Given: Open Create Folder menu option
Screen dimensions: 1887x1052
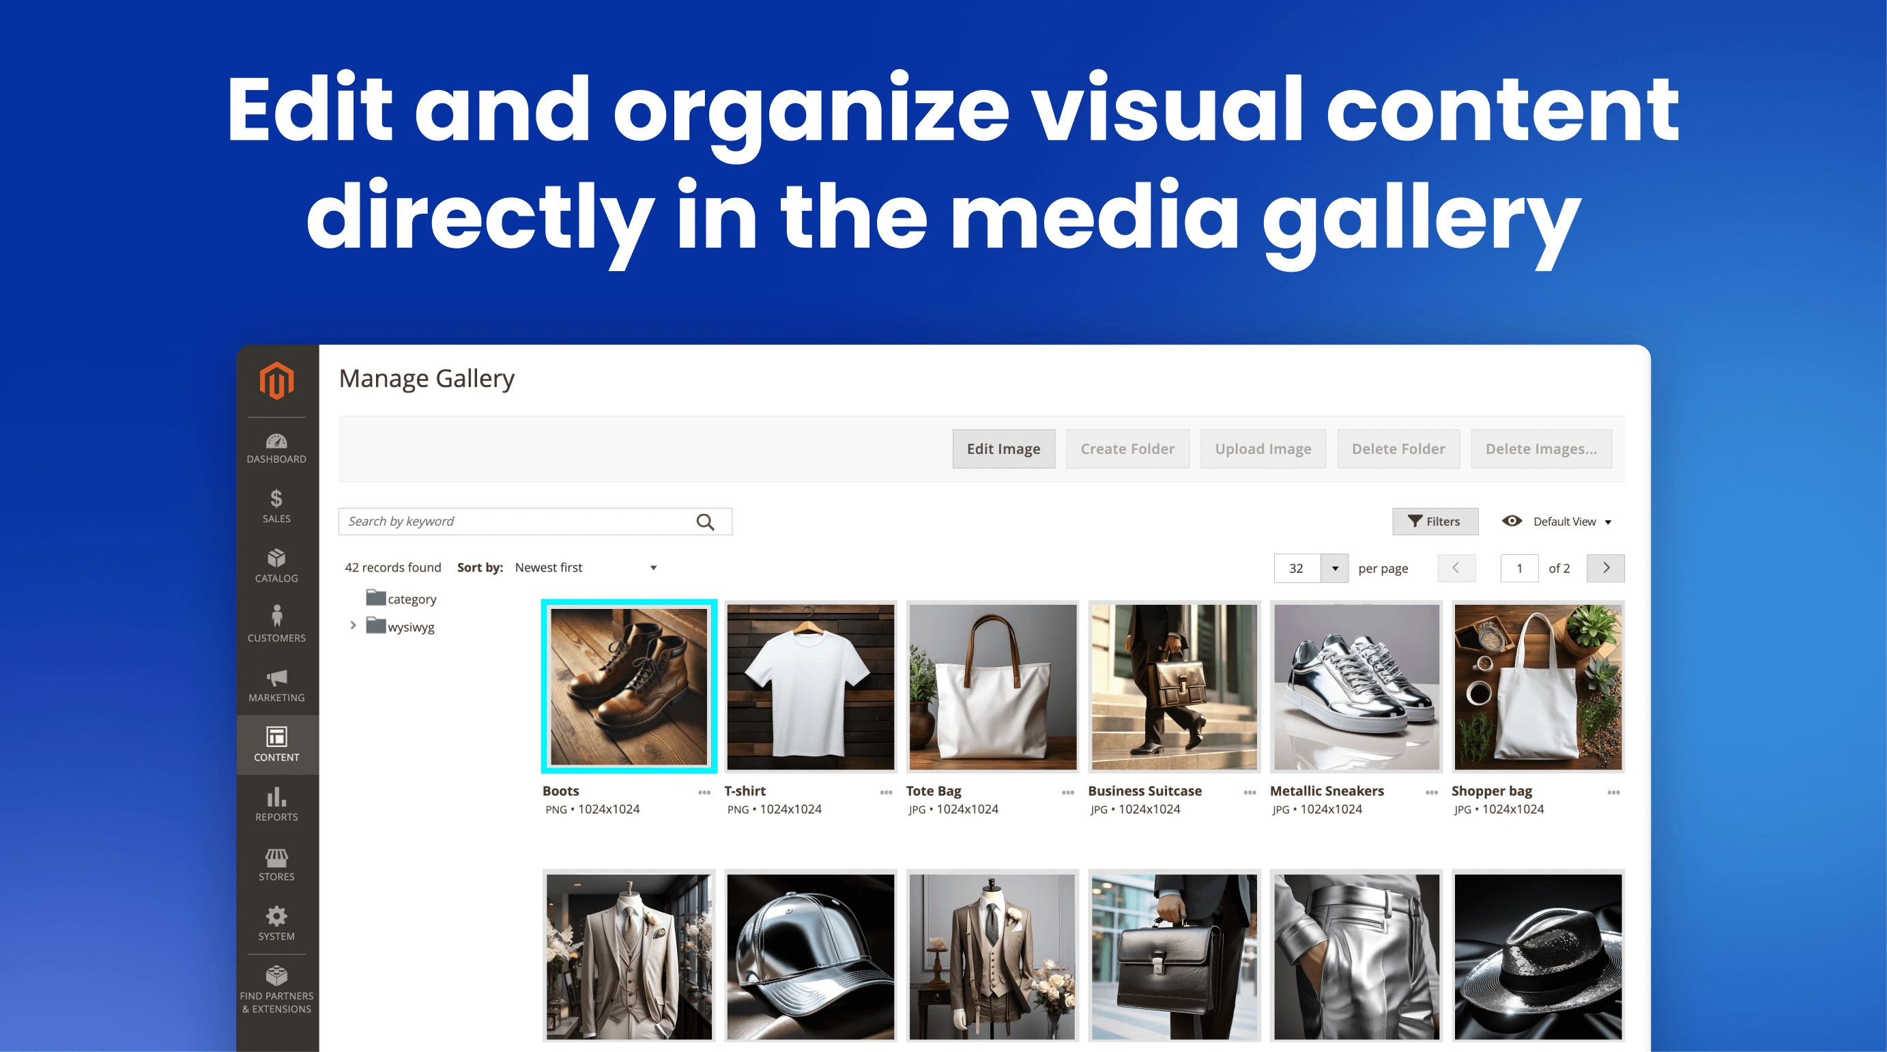Looking at the screenshot, I should (x=1128, y=450).
